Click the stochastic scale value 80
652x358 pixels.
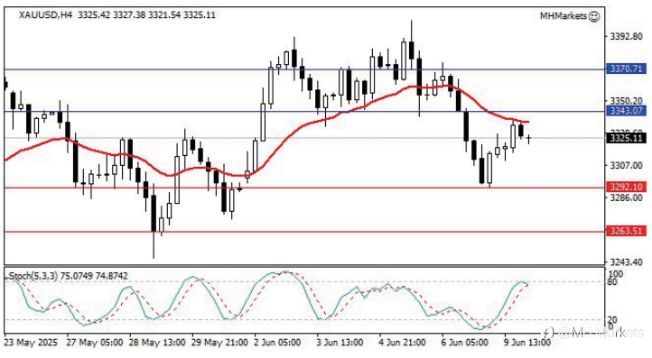pos(612,282)
